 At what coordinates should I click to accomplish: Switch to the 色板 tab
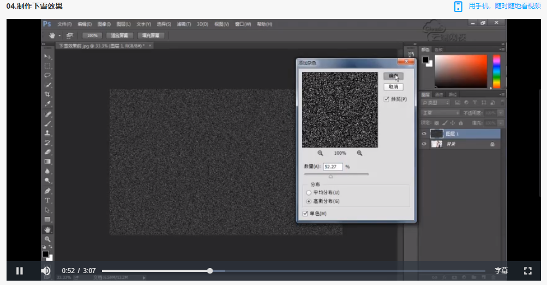(x=438, y=50)
